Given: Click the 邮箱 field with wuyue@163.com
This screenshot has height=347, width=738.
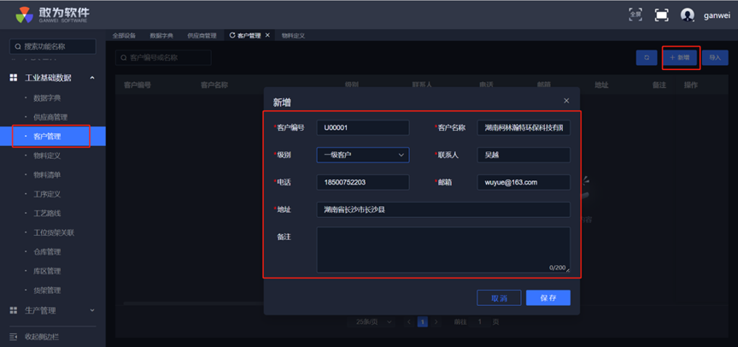Looking at the screenshot, I should coord(524,182).
